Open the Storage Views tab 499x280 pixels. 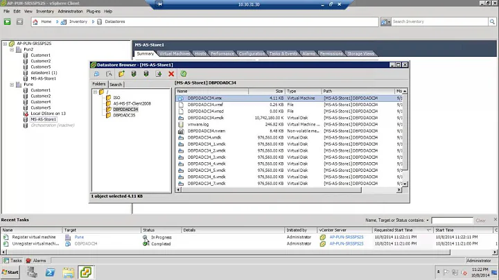pyautogui.click(x=361, y=54)
